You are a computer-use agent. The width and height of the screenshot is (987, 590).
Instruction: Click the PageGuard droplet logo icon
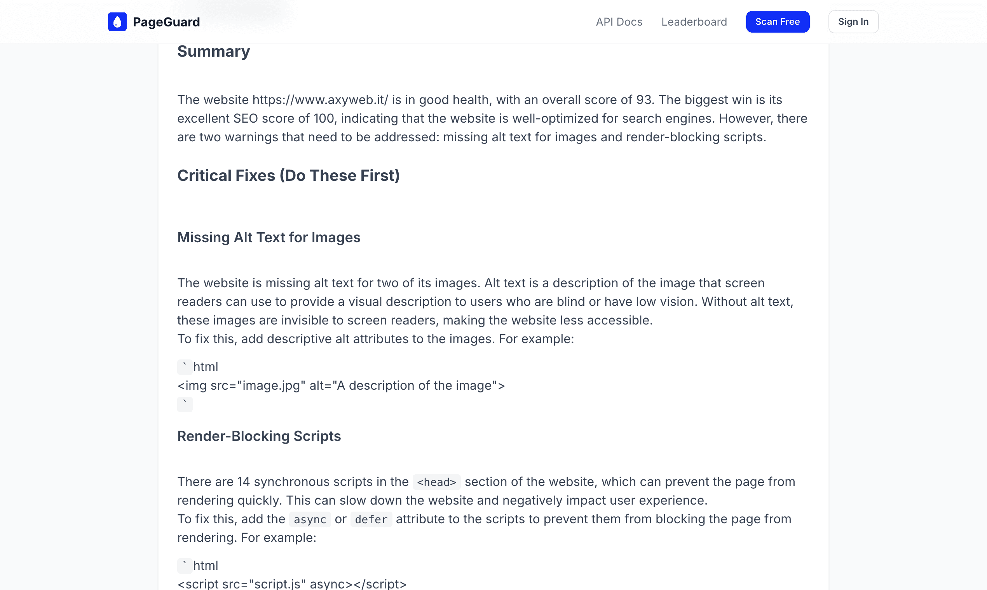tap(117, 21)
